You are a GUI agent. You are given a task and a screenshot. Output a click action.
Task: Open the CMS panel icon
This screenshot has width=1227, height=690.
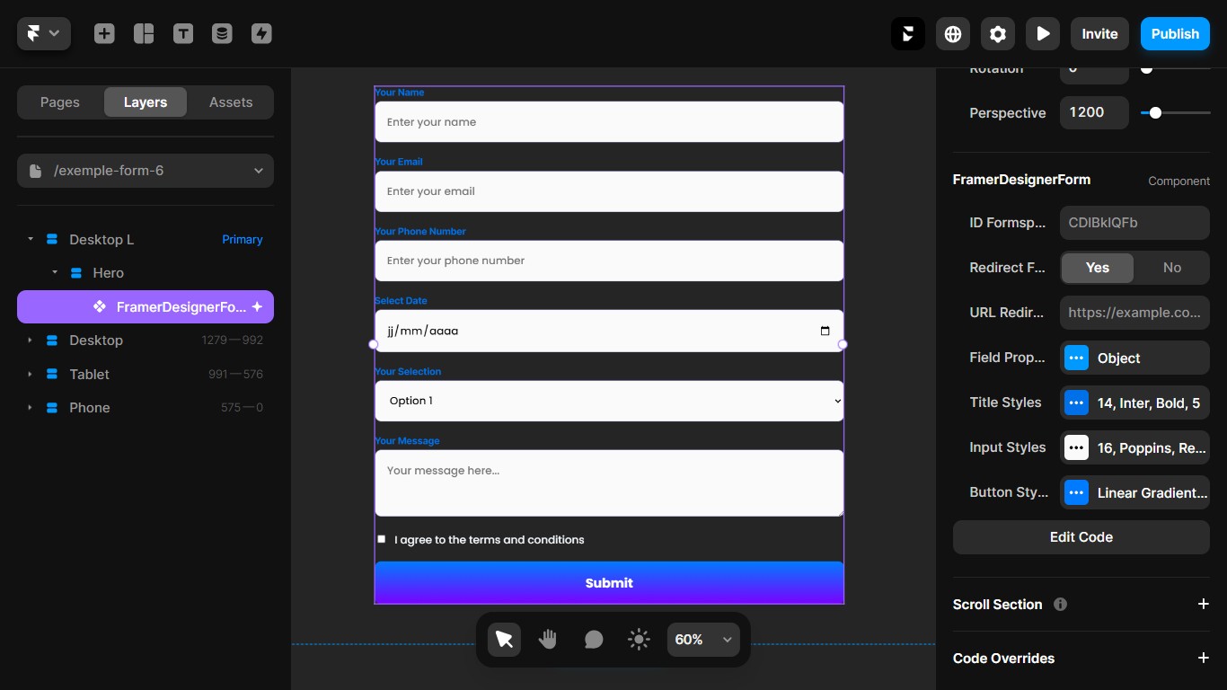coord(222,33)
